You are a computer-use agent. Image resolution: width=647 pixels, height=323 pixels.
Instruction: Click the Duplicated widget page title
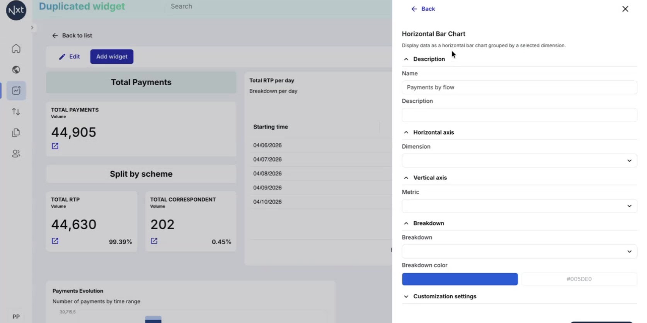(82, 7)
